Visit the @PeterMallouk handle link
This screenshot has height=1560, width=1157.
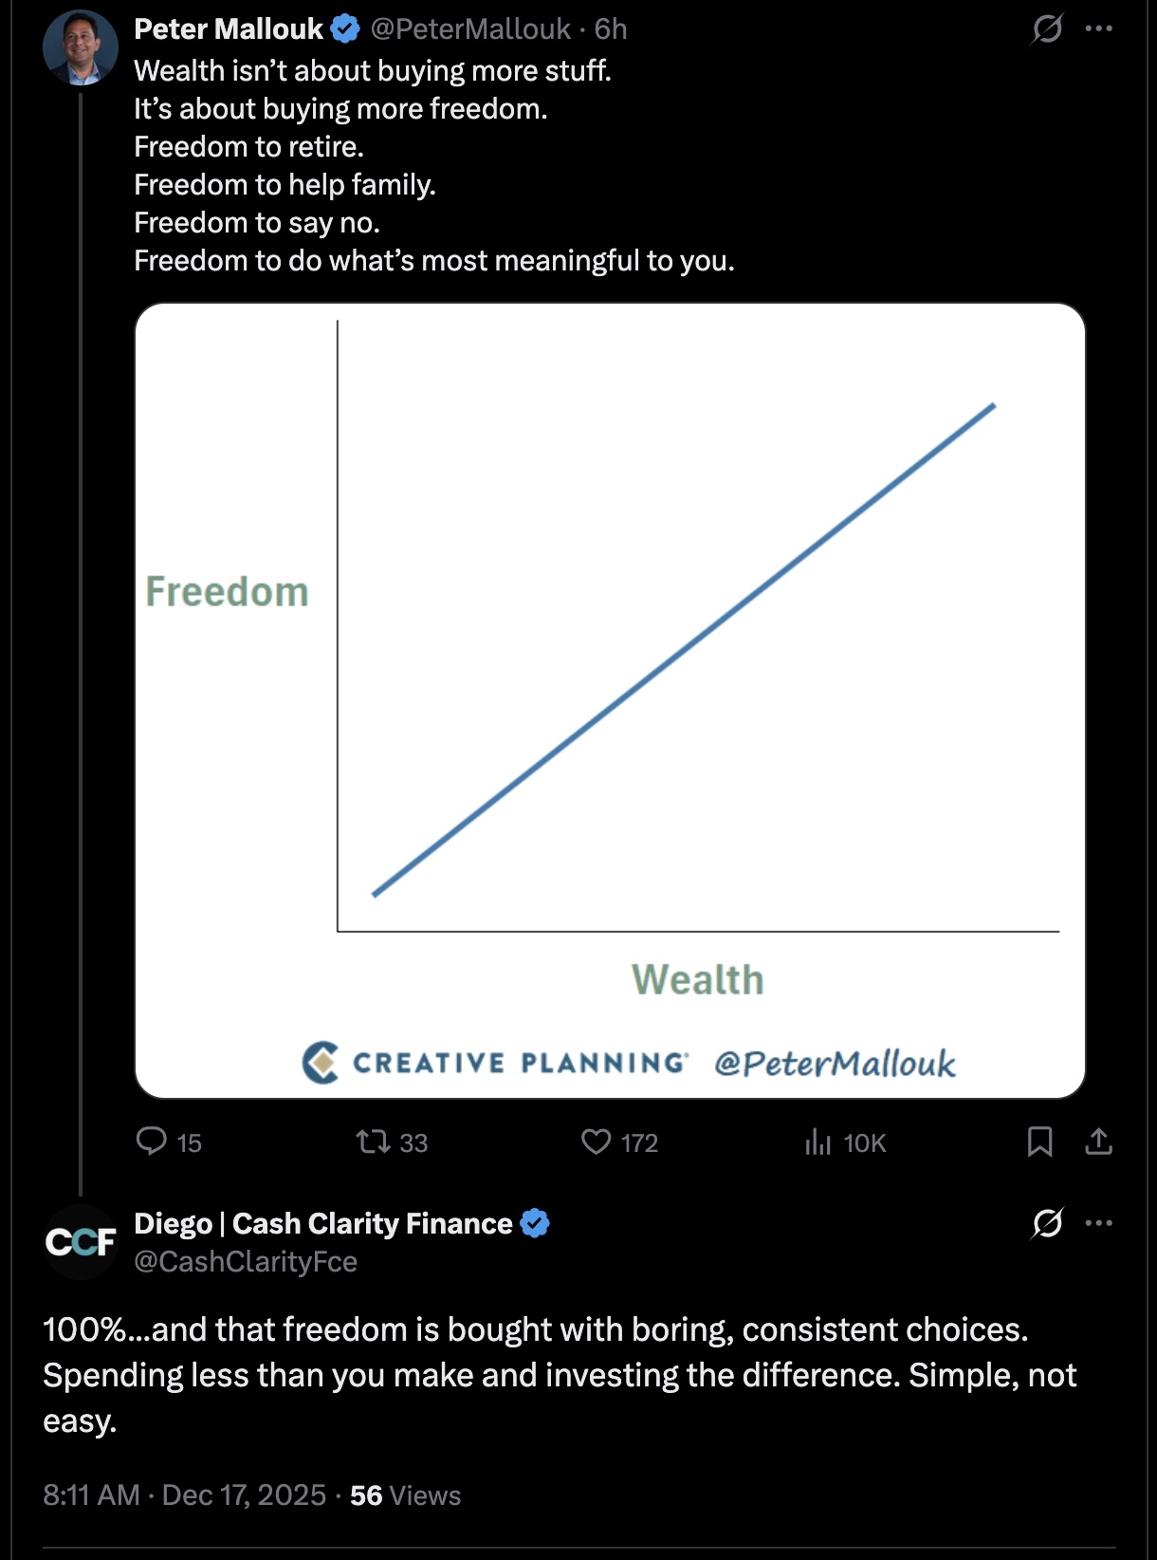pyautogui.click(x=470, y=29)
